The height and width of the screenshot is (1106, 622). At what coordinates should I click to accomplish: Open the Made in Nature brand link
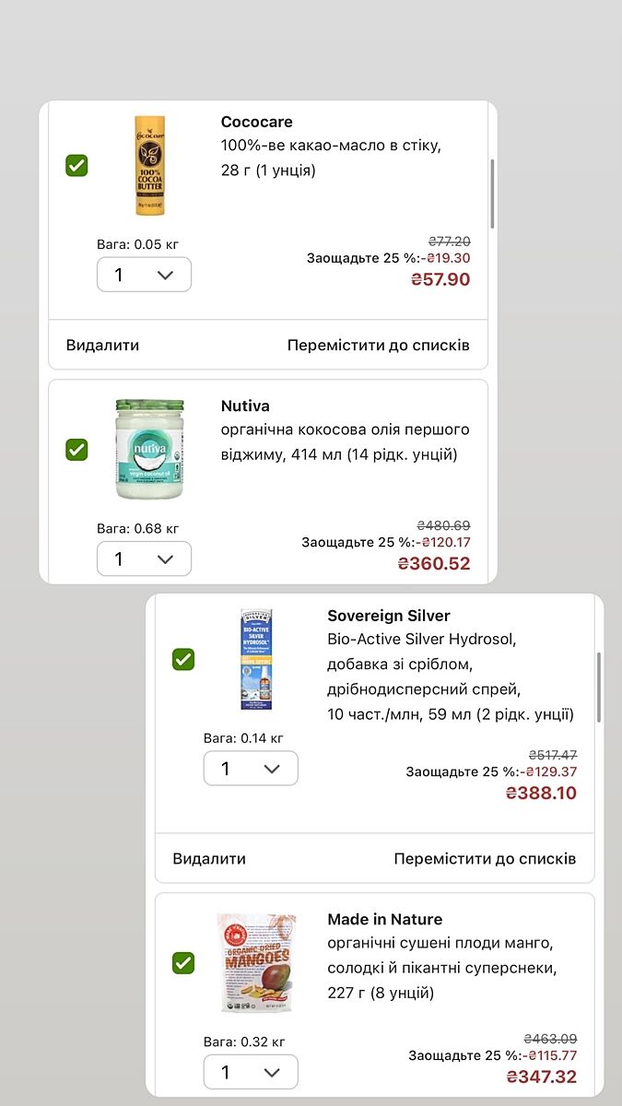tap(384, 919)
